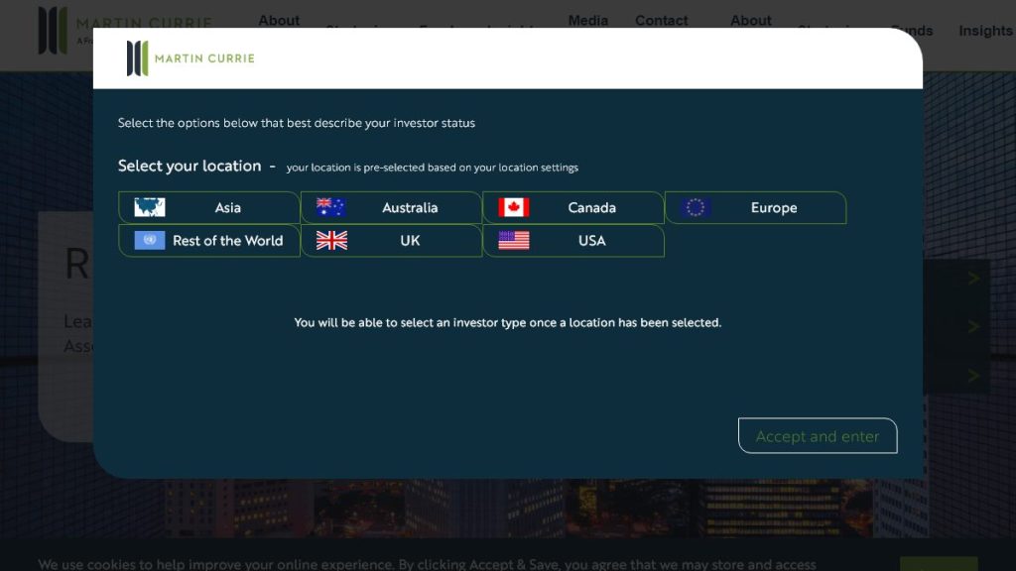Open the first About menu in background header

(x=279, y=20)
